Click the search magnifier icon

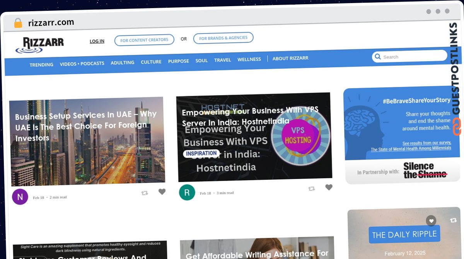(x=378, y=57)
